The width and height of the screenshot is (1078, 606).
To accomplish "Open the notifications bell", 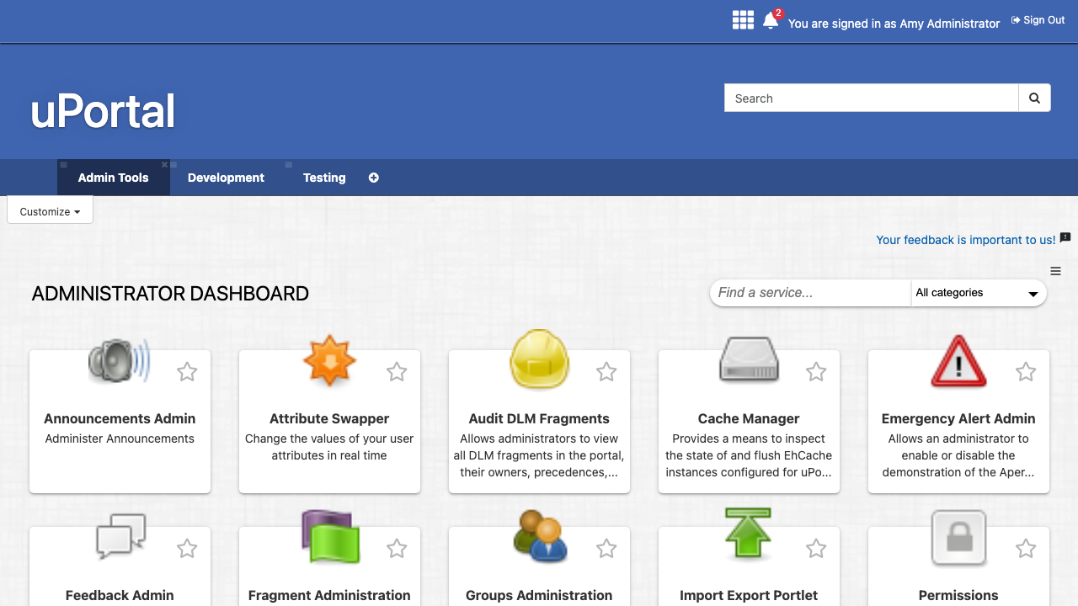I will 771,21.
